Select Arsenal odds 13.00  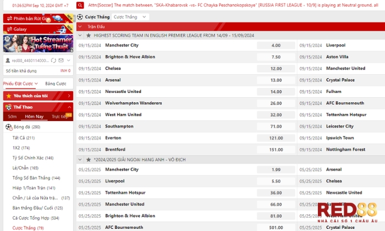tap(276, 80)
